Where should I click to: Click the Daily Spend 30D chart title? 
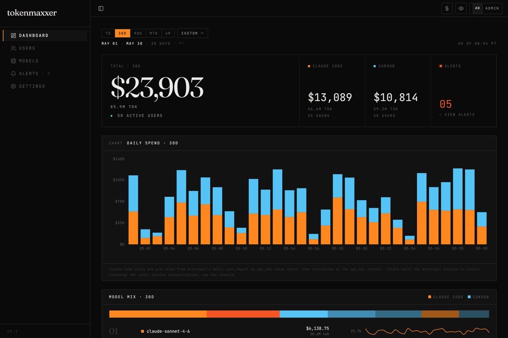(152, 143)
